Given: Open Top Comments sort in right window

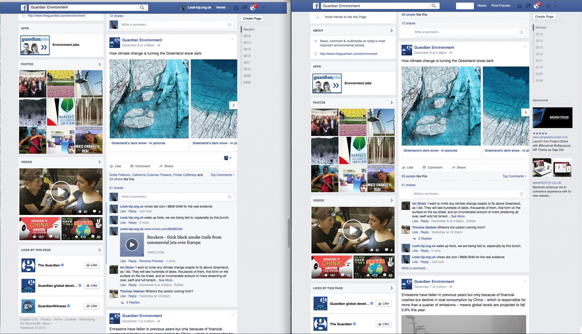Looking at the screenshot, I should pos(514,176).
